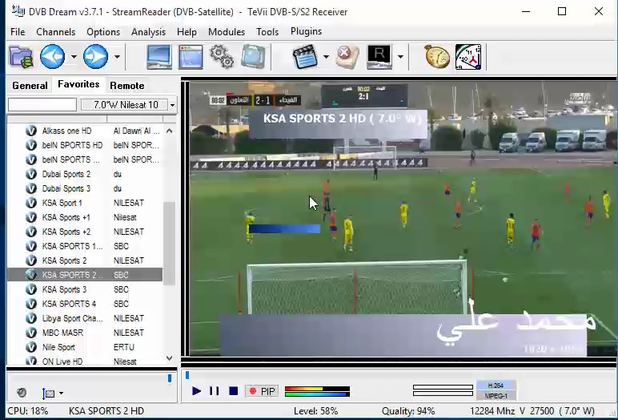Click the channel list scrollbar thumb

(x=169, y=243)
